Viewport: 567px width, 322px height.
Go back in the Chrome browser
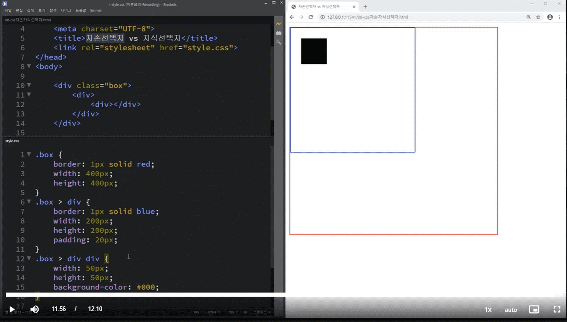[292, 17]
